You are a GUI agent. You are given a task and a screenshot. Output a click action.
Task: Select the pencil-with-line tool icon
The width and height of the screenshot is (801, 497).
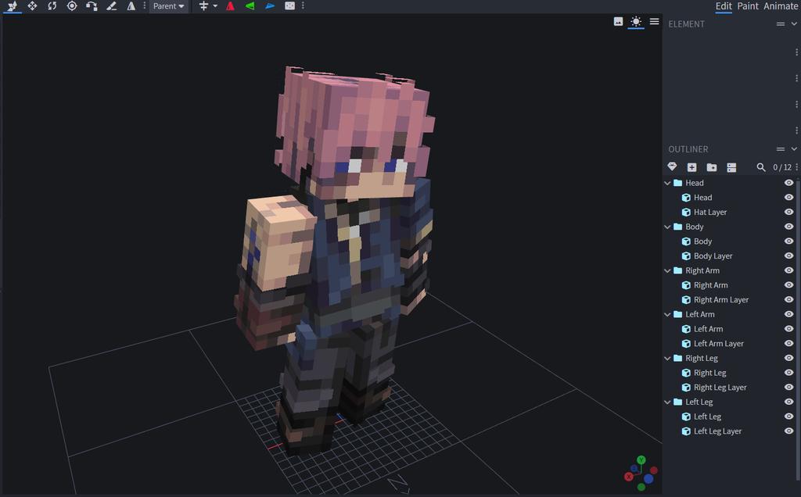[111, 6]
